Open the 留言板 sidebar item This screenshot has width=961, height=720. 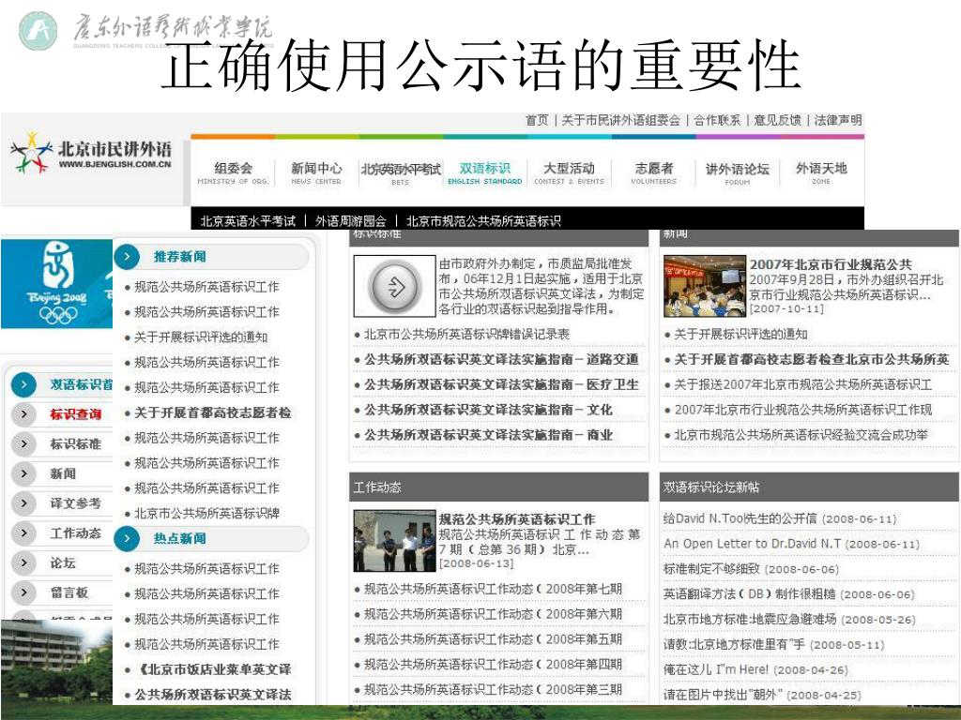click(x=69, y=592)
